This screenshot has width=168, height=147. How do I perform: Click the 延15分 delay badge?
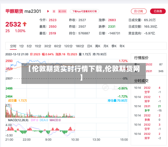point(62,11)
